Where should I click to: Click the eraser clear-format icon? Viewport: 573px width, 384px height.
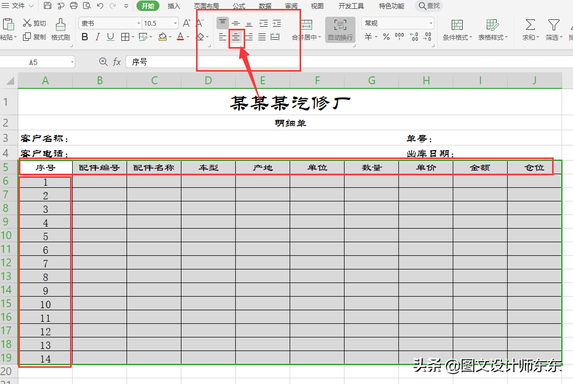[200, 37]
